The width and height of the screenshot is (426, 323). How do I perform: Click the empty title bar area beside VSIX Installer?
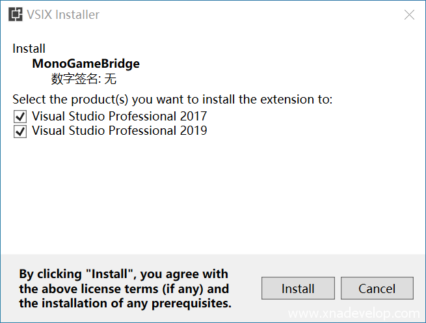[247, 14]
